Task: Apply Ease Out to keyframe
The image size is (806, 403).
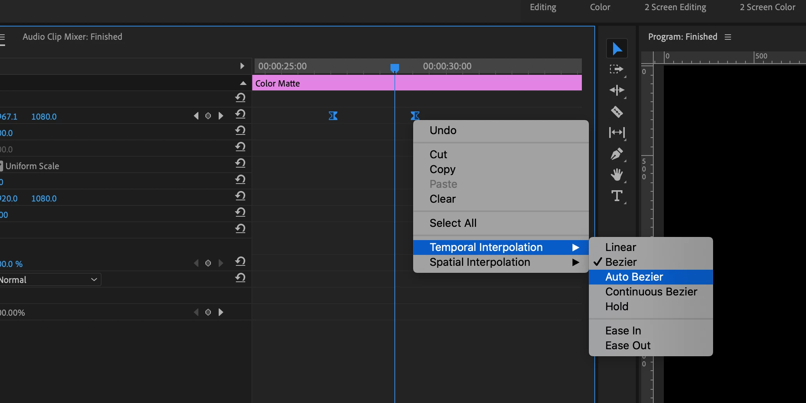Action: tap(651, 346)
